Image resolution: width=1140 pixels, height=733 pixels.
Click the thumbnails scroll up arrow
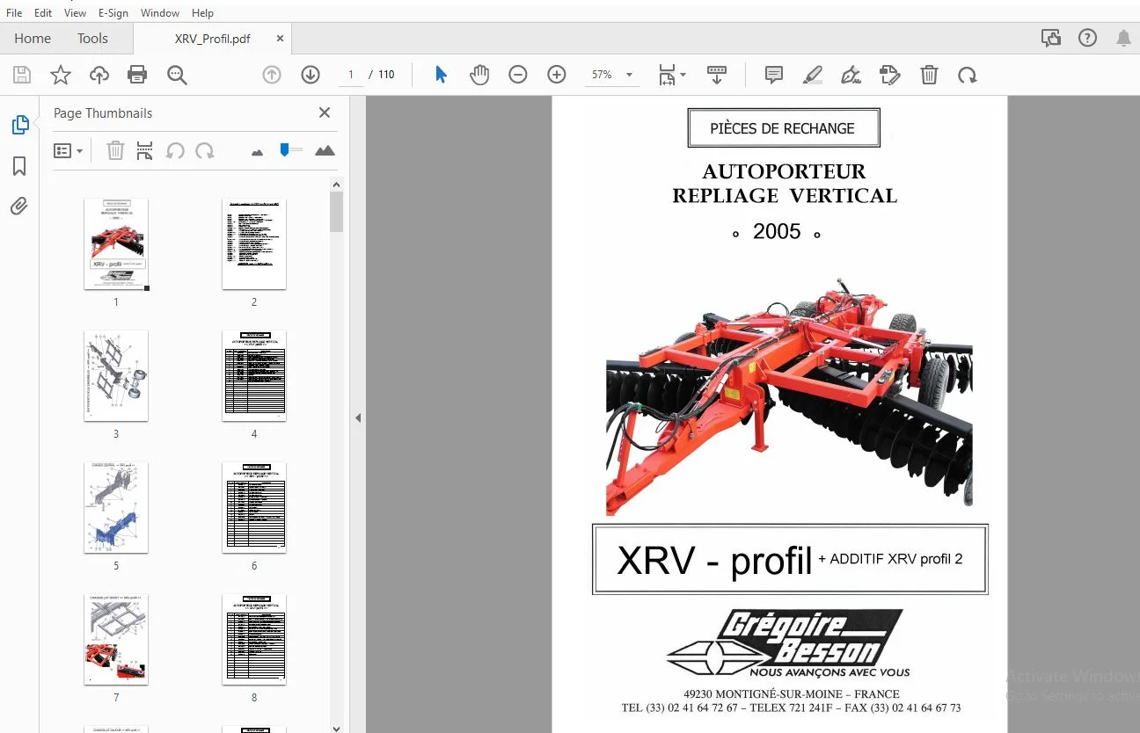point(336,185)
